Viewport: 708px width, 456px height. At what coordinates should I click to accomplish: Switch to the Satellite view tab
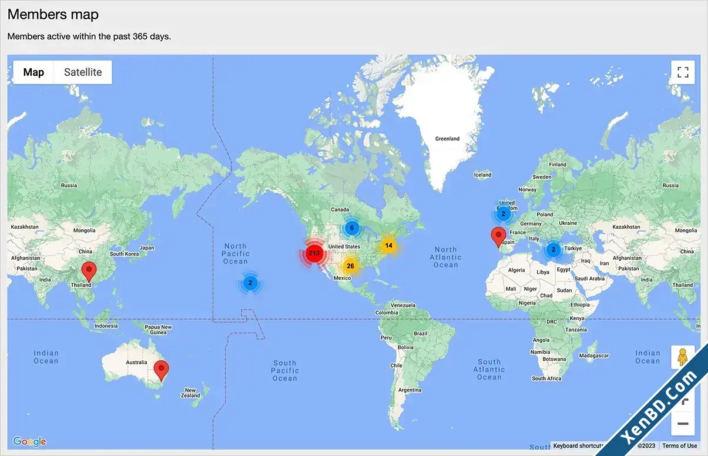pyautogui.click(x=83, y=72)
